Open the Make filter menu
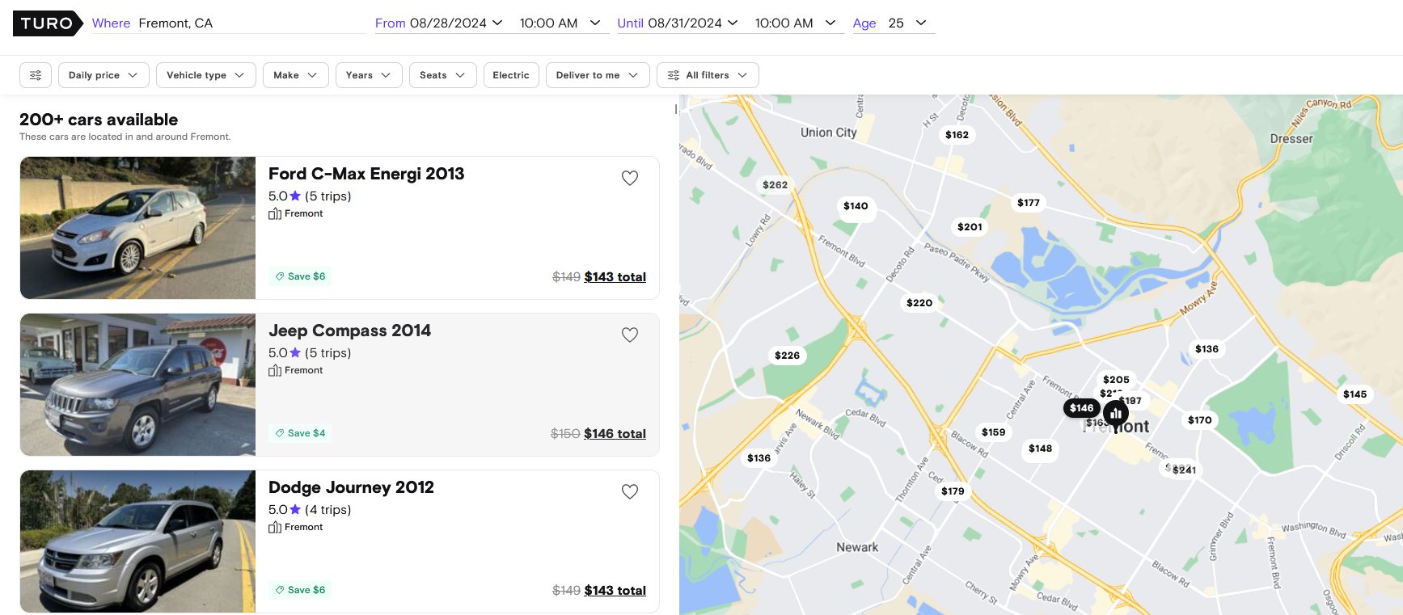This screenshot has width=1403, height=615. (295, 75)
